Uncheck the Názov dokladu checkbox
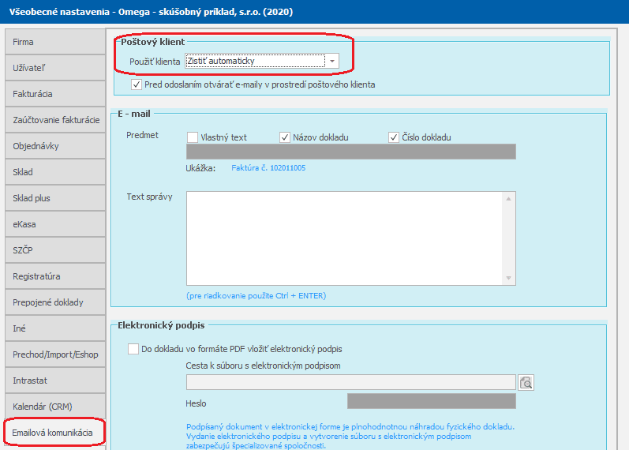The image size is (629, 450). point(285,137)
